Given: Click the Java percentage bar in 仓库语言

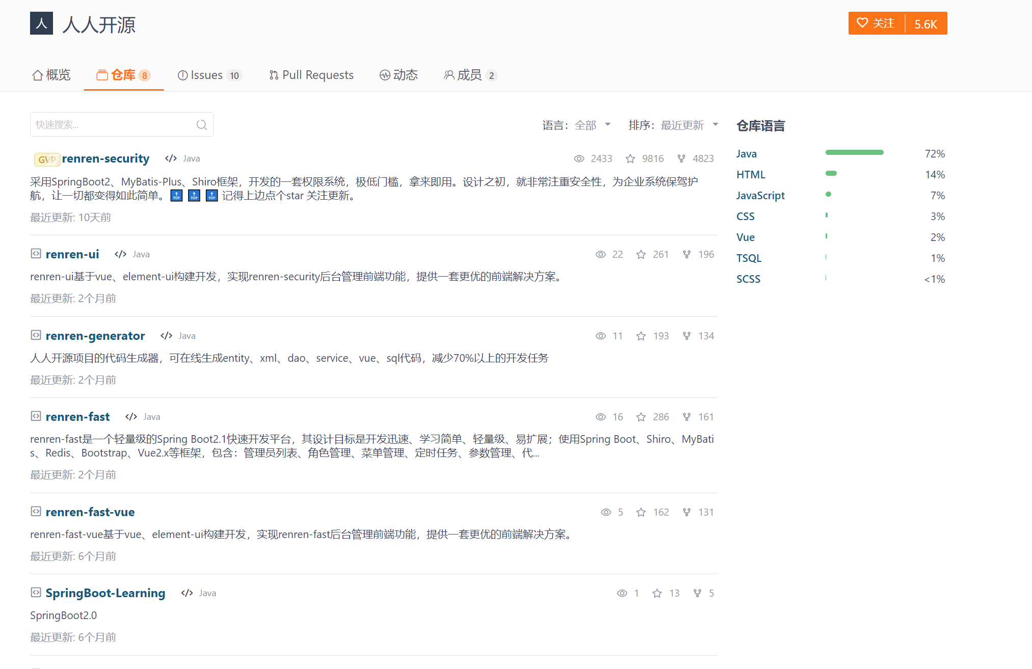Looking at the screenshot, I should 854,152.
